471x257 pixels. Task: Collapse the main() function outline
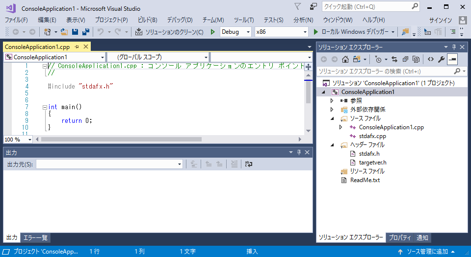[x=45, y=107]
